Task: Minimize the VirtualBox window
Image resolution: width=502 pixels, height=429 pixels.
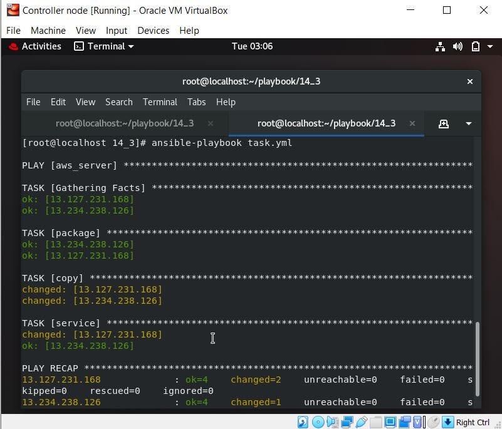Action: click(410, 10)
